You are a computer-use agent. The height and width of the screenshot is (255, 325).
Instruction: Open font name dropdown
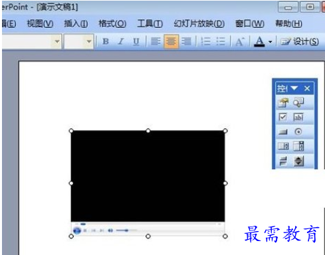(57, 41)
